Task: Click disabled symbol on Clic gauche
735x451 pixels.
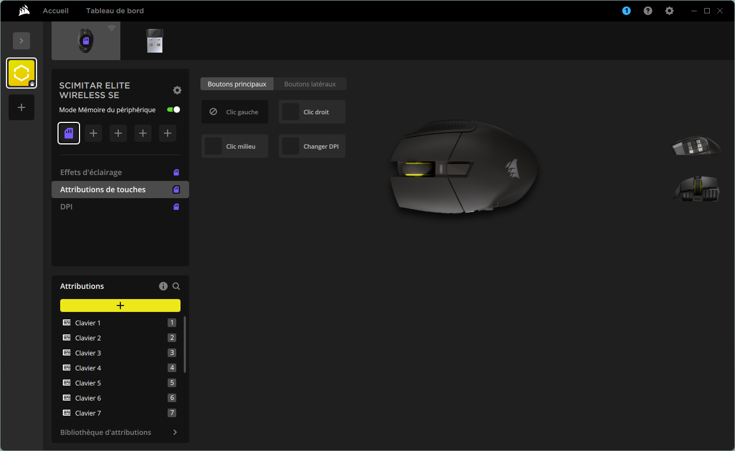Action: [x=213, y=112]
